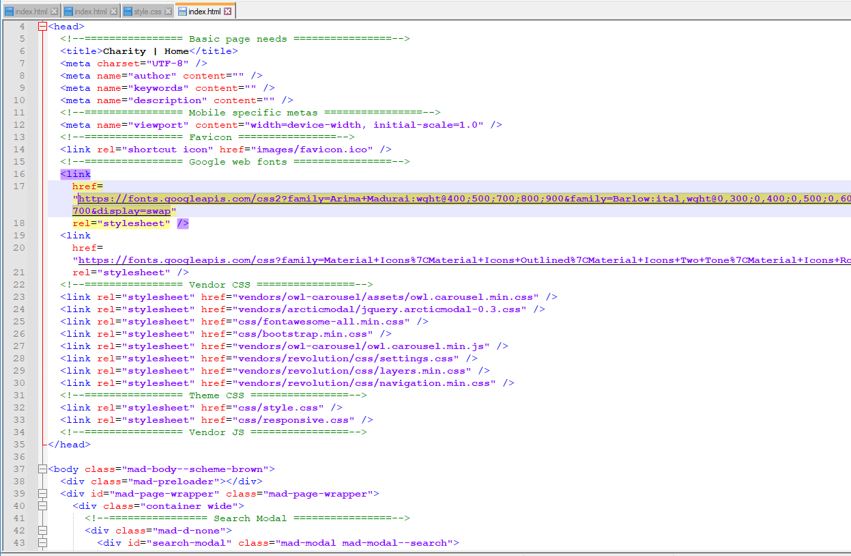This screenshot has height=556, width=851.
Task: Close the second index.html tab
Action: [x=114, y=12]
